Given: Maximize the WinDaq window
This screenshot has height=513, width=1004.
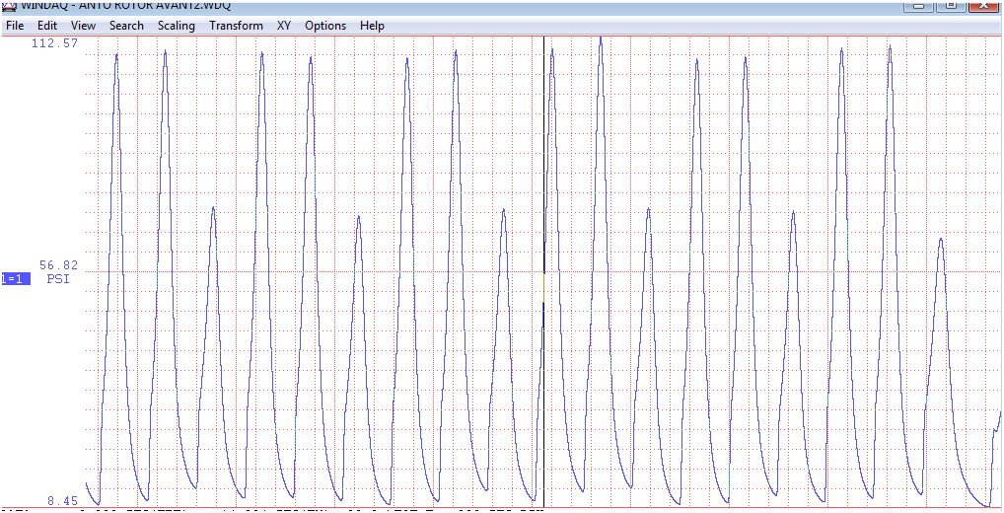Looking at the screenshot, I should [x=950, y=5].
